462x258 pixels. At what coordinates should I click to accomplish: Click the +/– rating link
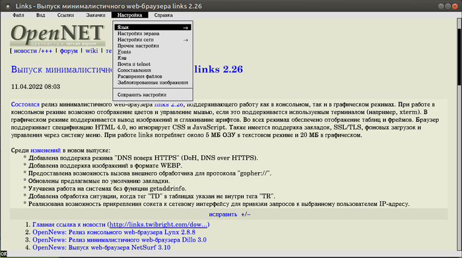tap(246, 214)
